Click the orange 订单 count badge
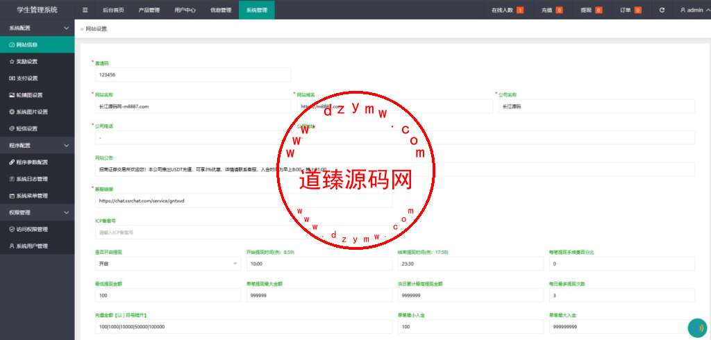The width and height of the screenshot is (711, 340). [638, 10]
